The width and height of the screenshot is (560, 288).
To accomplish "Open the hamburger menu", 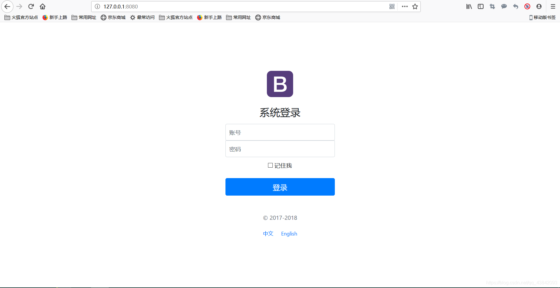I will coord(553,6).
